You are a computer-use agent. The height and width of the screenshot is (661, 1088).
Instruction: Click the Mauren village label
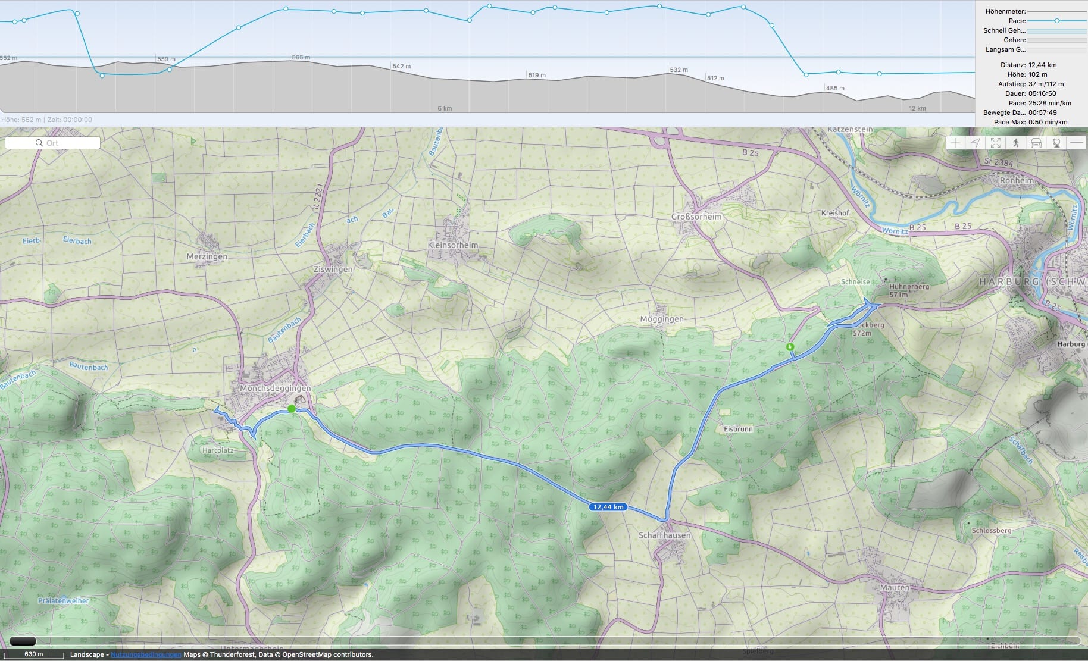click(x=895, y=587)
